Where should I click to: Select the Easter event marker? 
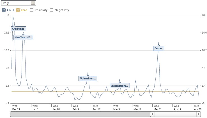[158, 48]
